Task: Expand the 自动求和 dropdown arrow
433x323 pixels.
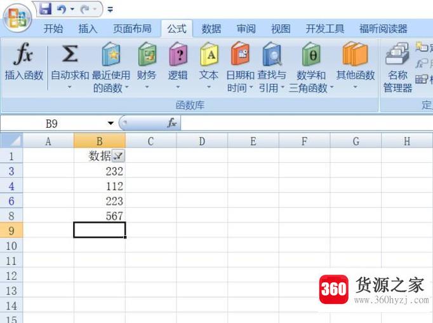Action: click(x=70, y=87)
